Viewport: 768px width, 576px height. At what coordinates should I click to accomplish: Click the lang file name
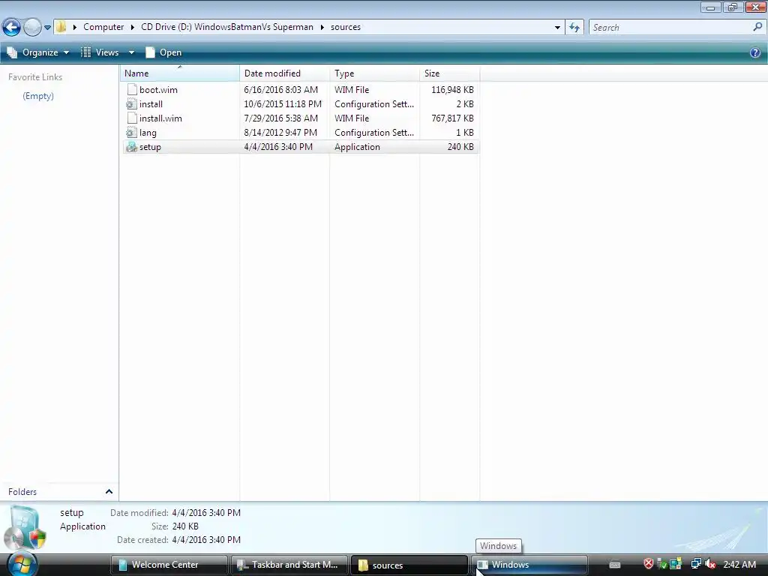(x=148, y=133)
